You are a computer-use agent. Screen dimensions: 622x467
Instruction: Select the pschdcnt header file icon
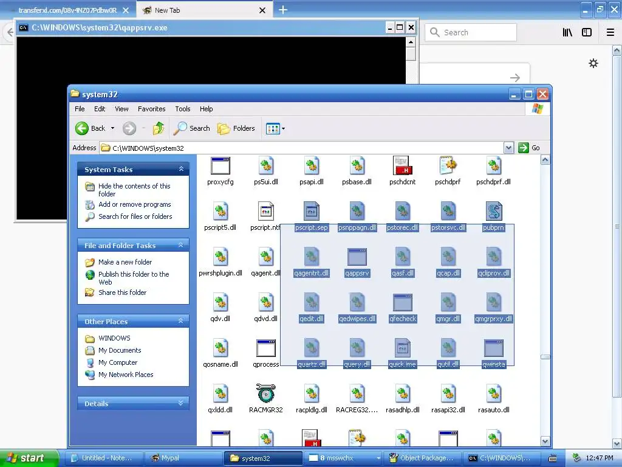point(402,165)
